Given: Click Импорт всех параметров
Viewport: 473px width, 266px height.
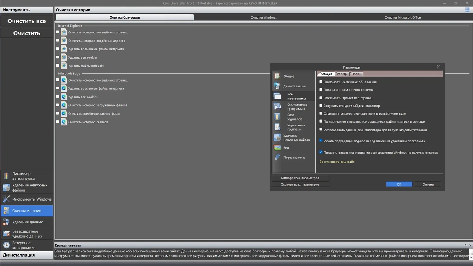Looking at the screenshot, I should pyautogui.click(x=300, y=178).
